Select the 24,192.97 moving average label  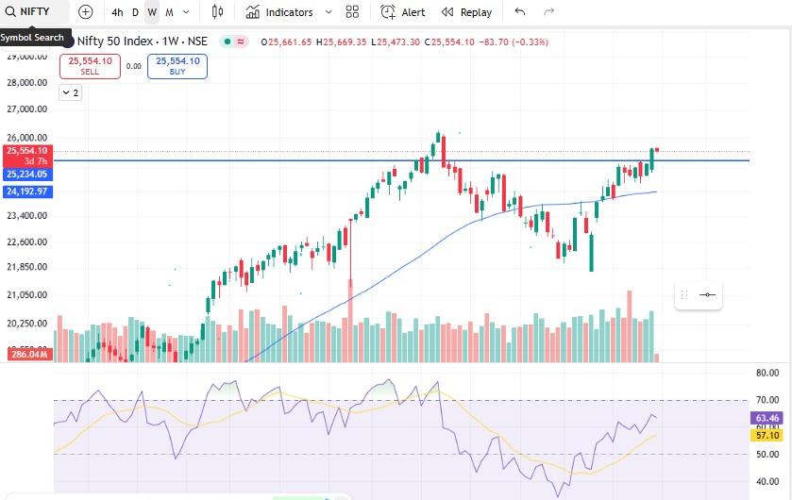(27, 192)
